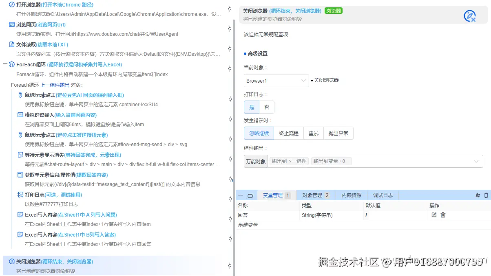
Task: Click the connector node beside ForEach循环 step
Action: pos(230,68)
